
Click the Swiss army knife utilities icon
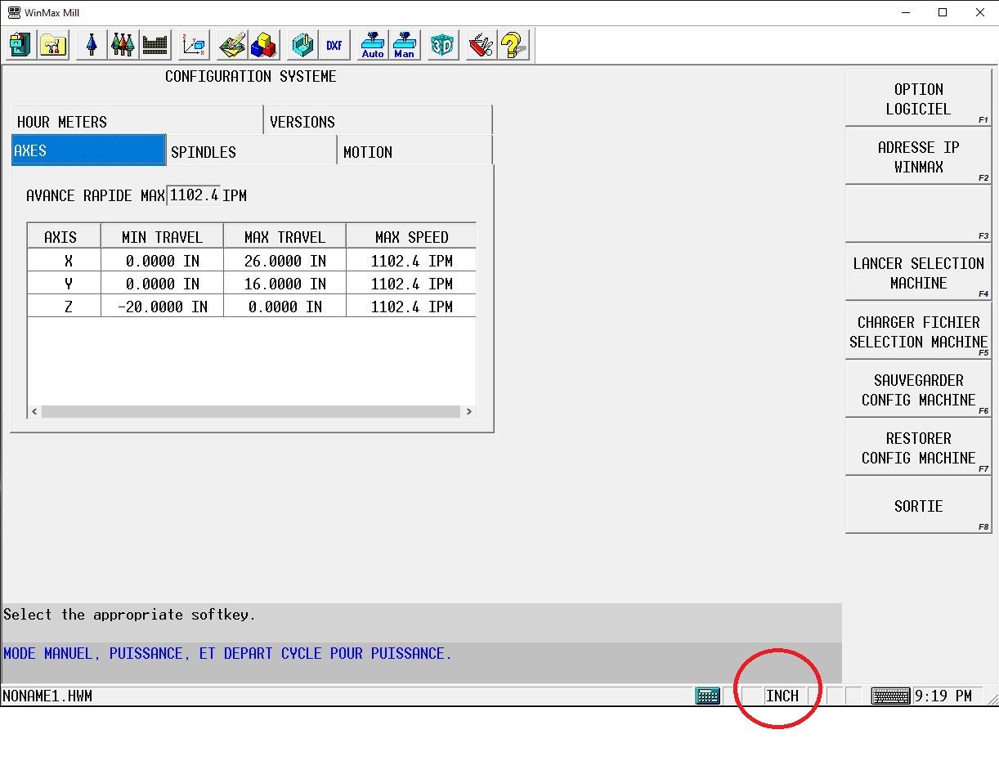[x=481, y=45]
